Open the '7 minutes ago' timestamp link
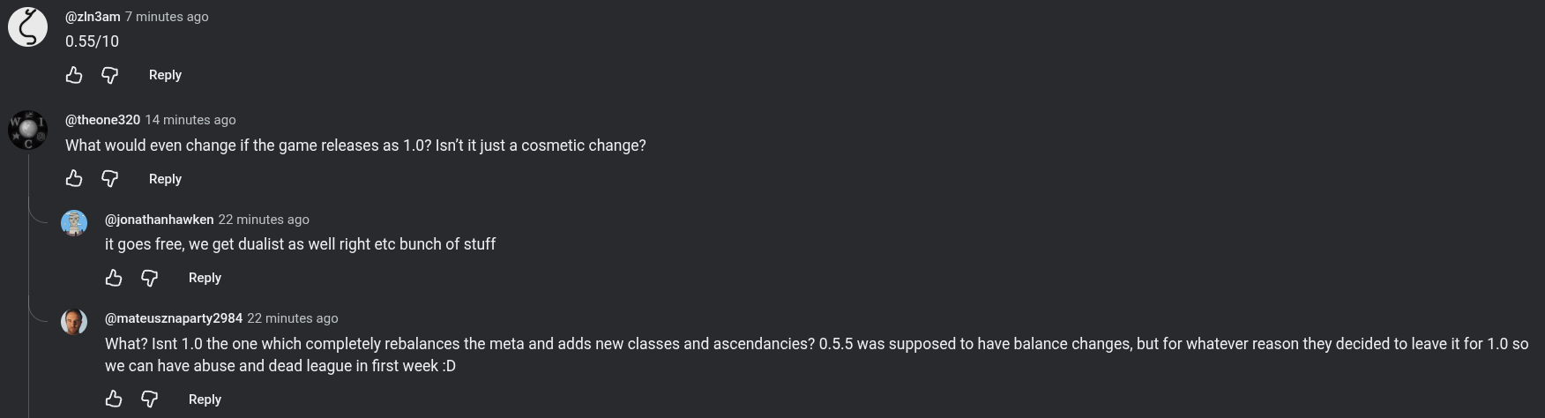This screenshot has height=418, width=1545. point(167,17)
